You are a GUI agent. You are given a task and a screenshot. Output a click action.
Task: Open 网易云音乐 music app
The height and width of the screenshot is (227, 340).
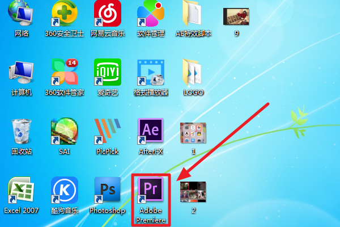[x=108, y=13]
